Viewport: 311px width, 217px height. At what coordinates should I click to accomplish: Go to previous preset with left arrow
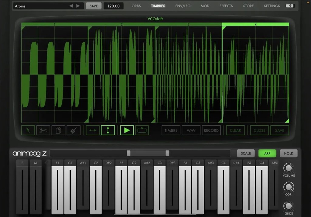point(71,6)
